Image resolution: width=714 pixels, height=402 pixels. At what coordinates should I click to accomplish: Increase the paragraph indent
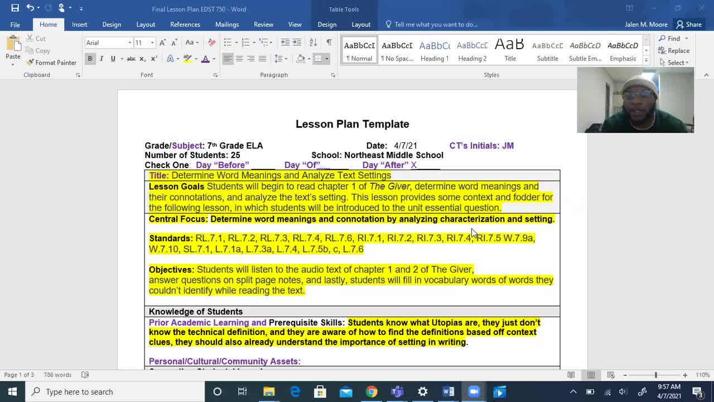[x=297, y=42]
